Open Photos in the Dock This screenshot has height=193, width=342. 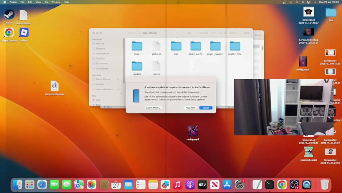click(91, 184)
